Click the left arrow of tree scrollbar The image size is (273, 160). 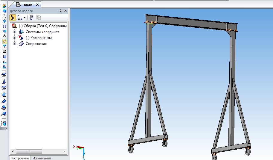tap(13, 151)
